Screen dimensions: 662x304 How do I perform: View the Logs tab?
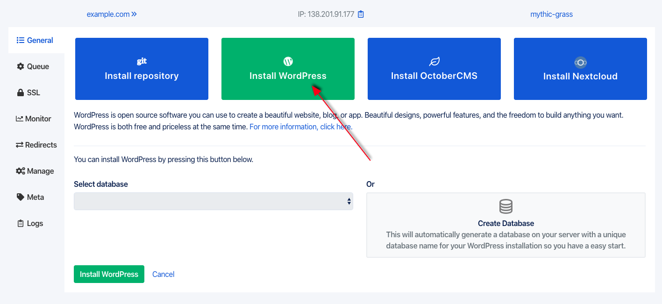[x=36, y=223]
